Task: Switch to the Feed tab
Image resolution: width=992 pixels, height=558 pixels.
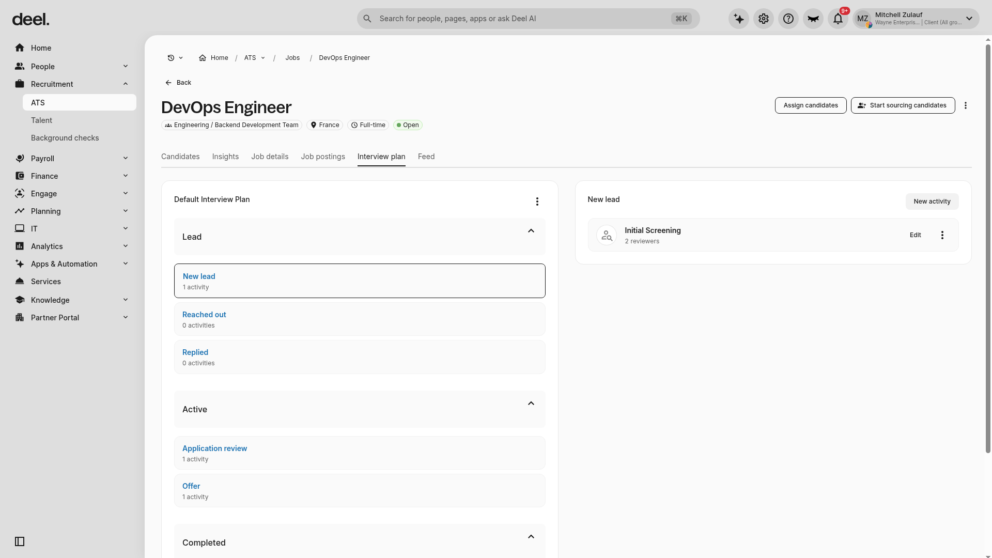Action: pyautogui.click(x=426, y=157)
